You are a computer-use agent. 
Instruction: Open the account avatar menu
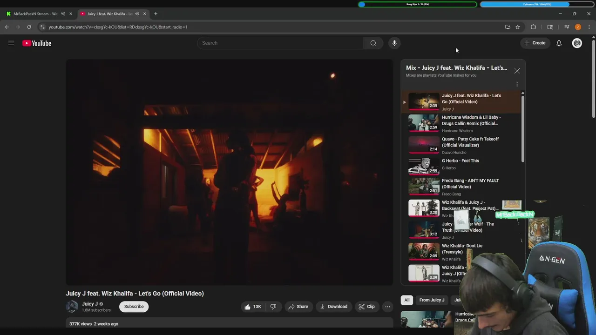tap(577, 43)
